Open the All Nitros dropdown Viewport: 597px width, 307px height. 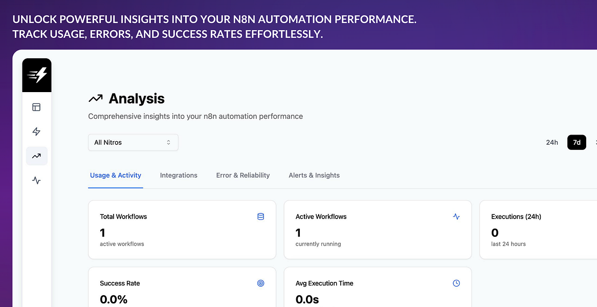pyautogui.click(x=133, y=142)
